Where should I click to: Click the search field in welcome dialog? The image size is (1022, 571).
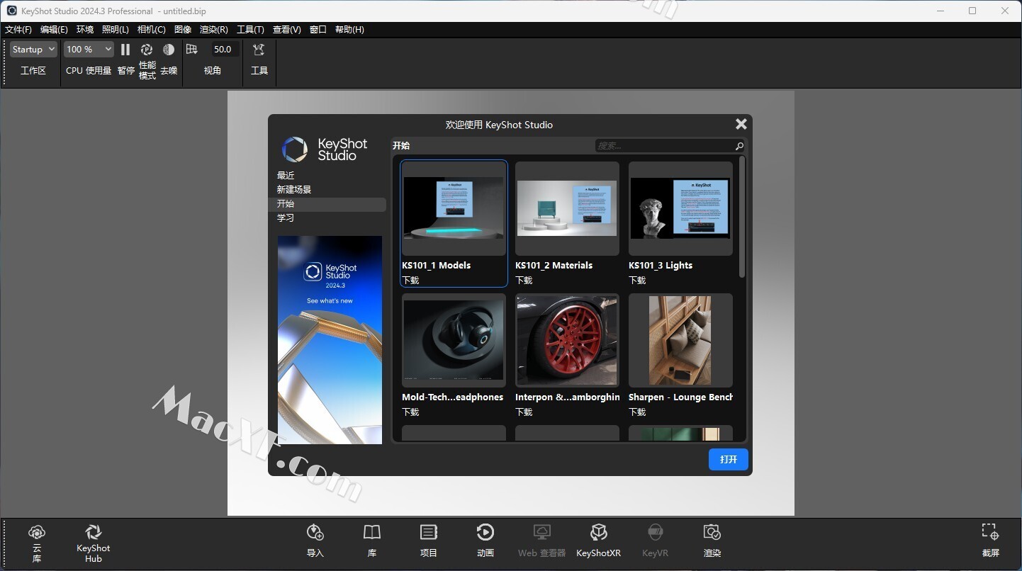pos(664,146)
